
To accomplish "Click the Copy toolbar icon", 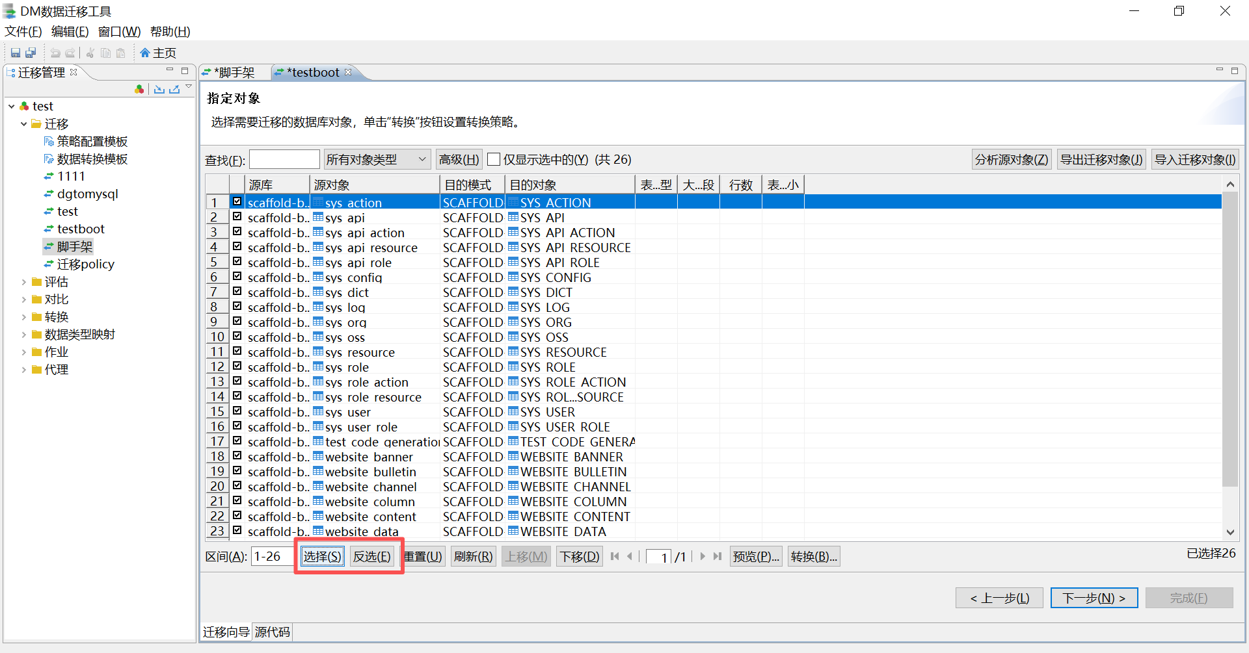I will [105, 53].
